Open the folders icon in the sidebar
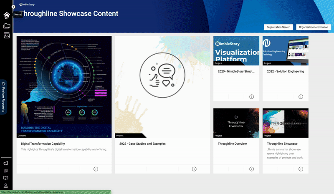This screenshot has width=334, height=194. tap(6, 26)
